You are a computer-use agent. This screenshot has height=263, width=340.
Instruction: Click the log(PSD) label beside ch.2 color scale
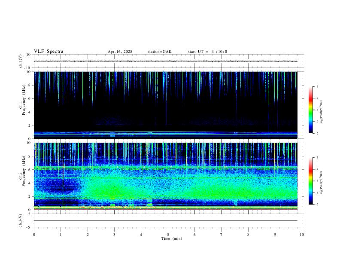point(321,183)
